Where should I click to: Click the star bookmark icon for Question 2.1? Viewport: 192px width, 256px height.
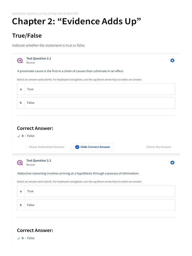[172, 60]
